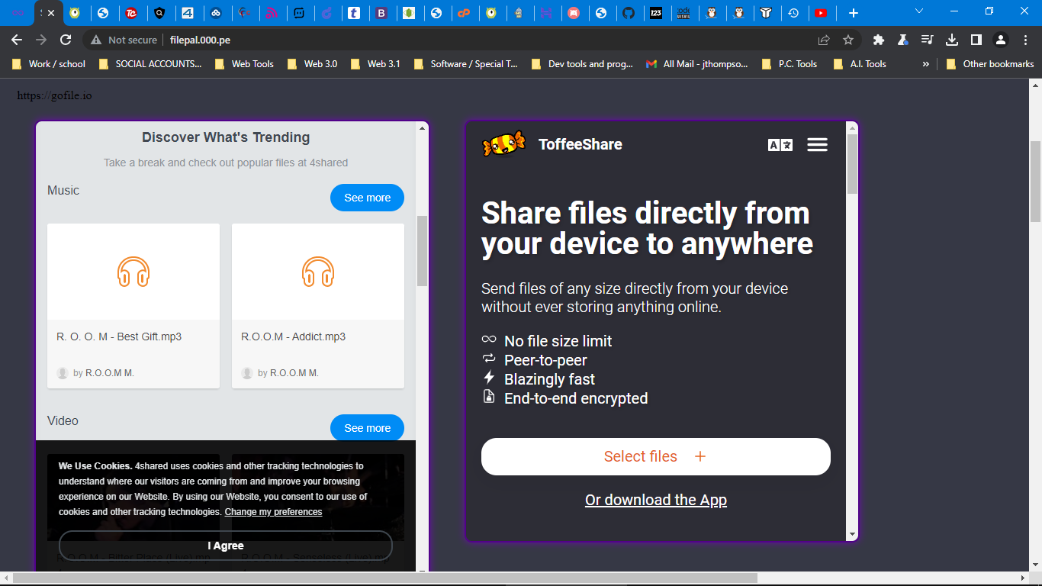Click the Or download the App link
Viewport: 1042px width, 586px height.
[655, 500]
